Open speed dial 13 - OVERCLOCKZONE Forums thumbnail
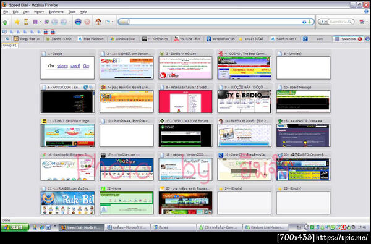 tap(185, 135)
